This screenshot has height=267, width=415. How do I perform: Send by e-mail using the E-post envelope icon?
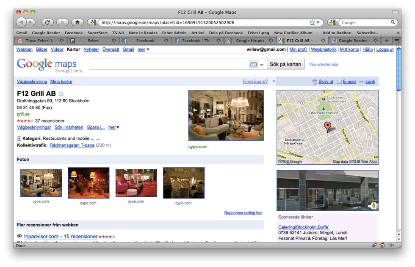(339, 82)
